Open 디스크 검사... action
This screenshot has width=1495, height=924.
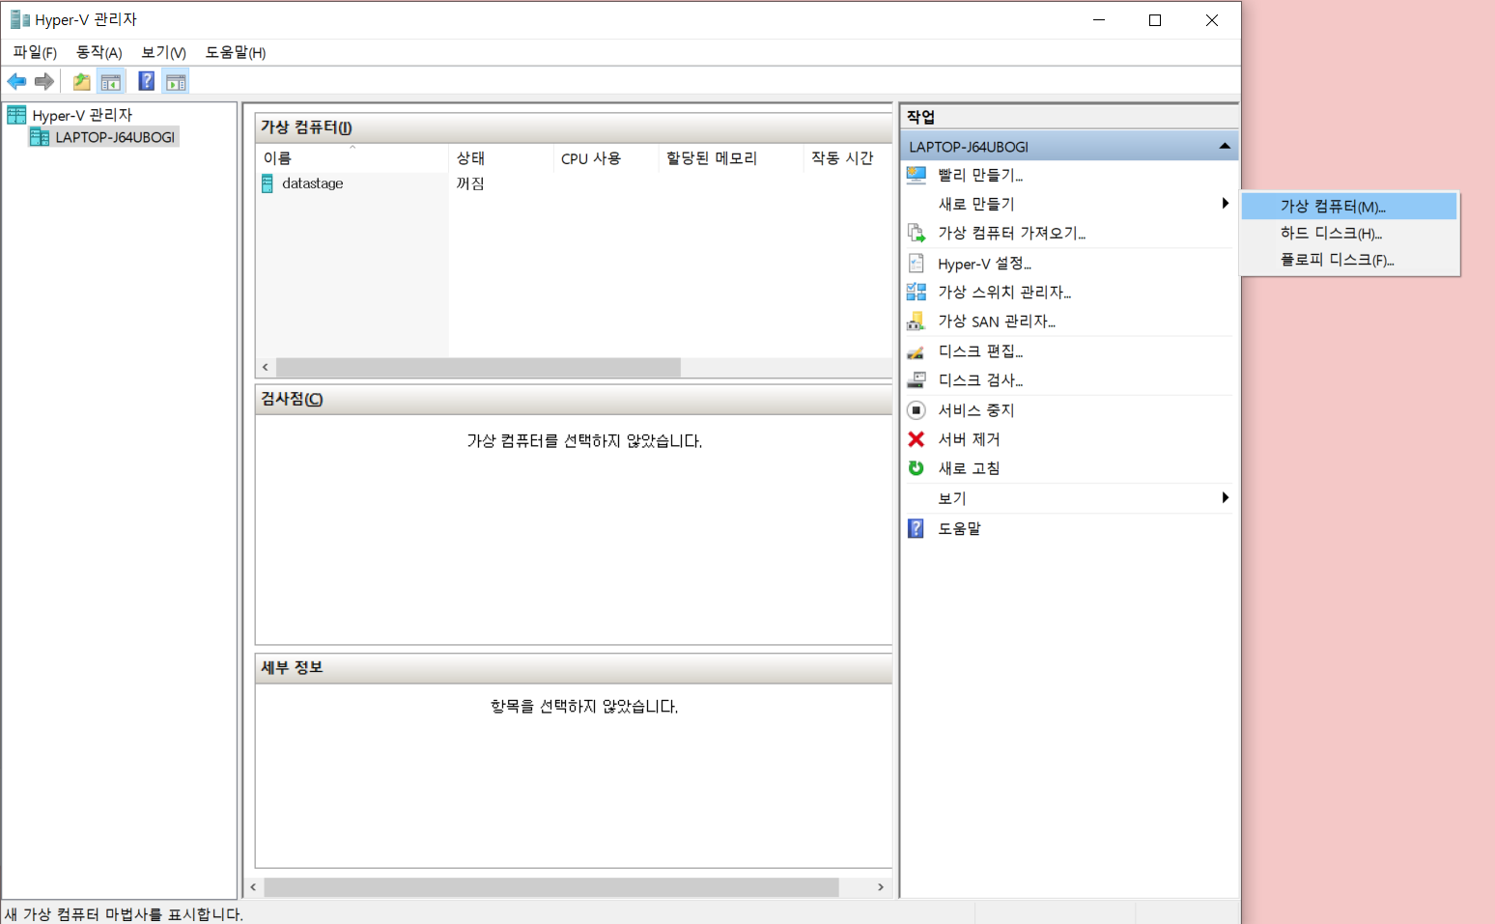[980, 380]
